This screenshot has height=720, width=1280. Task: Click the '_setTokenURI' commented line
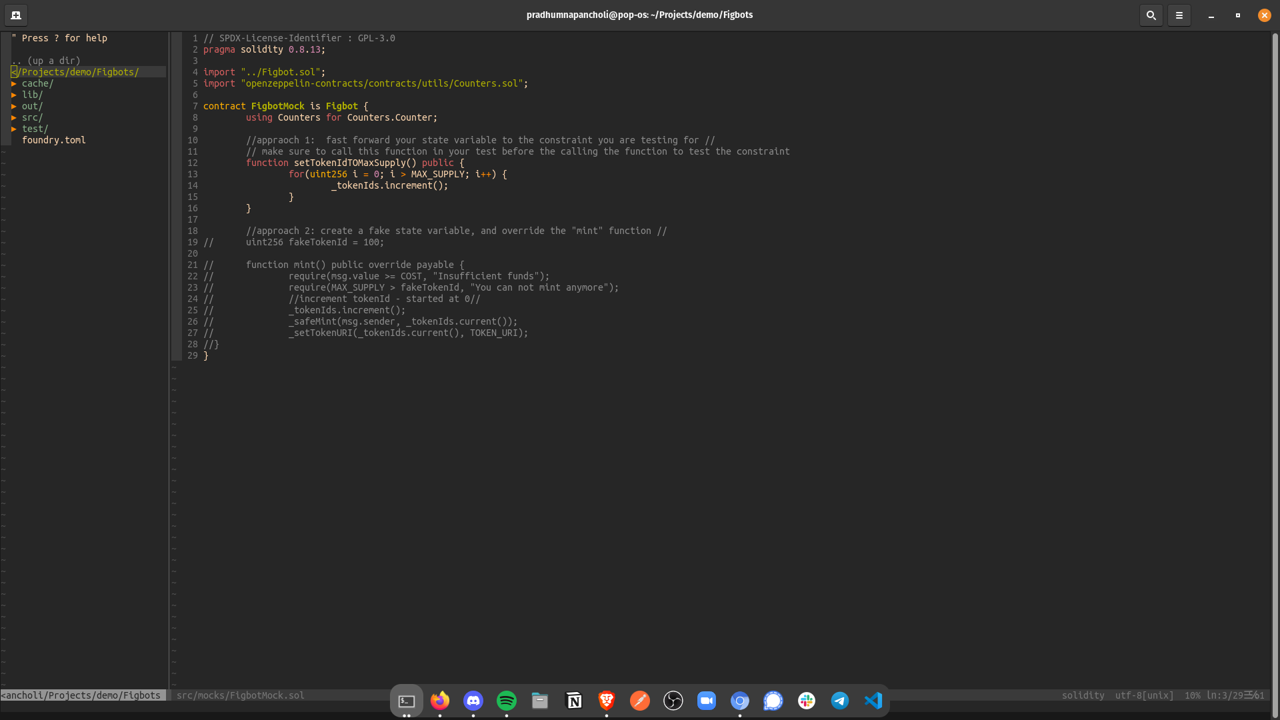pos(409,333)
